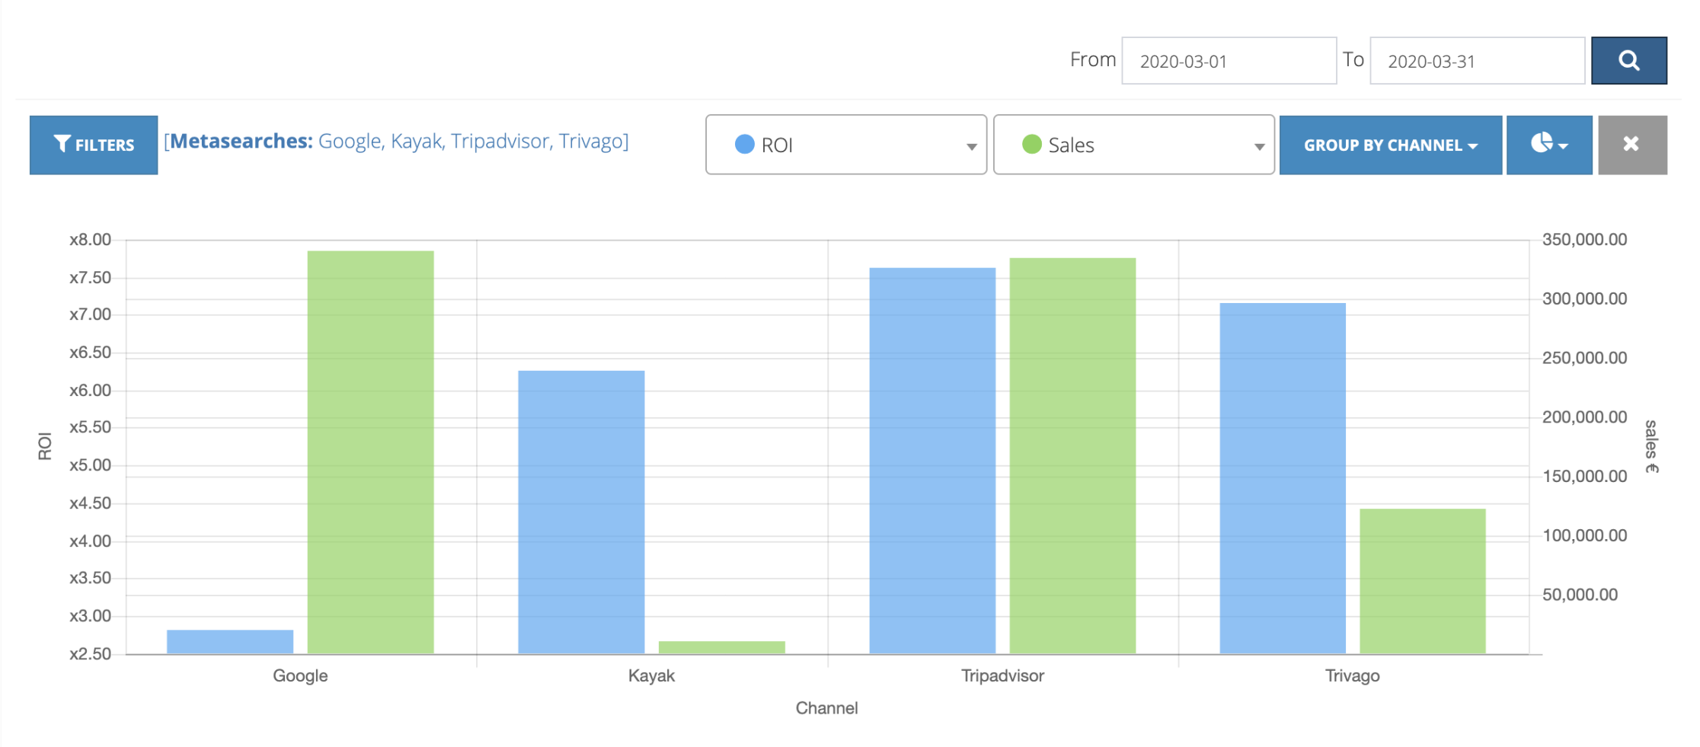Select the Trivago green Sales bar

[x=1423, y=581]
